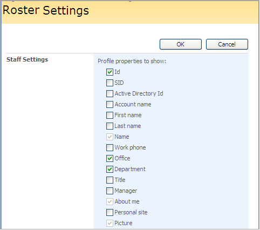Click the OK button
This screenshot has height=230, width=260.
181,44
